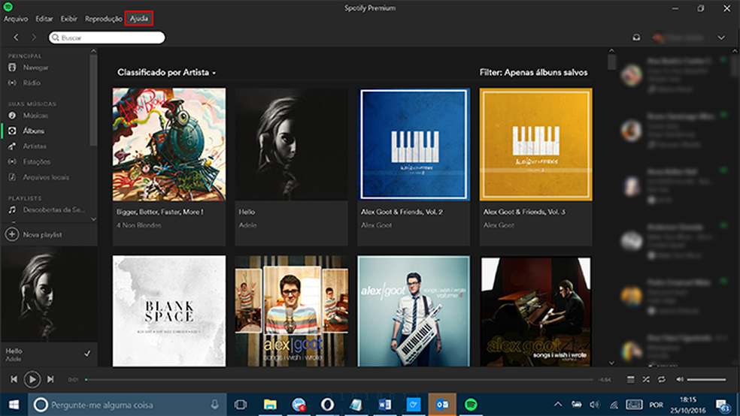Click the Navegar icon
Viewport: 740px width, 416px height.
[12, 68]
